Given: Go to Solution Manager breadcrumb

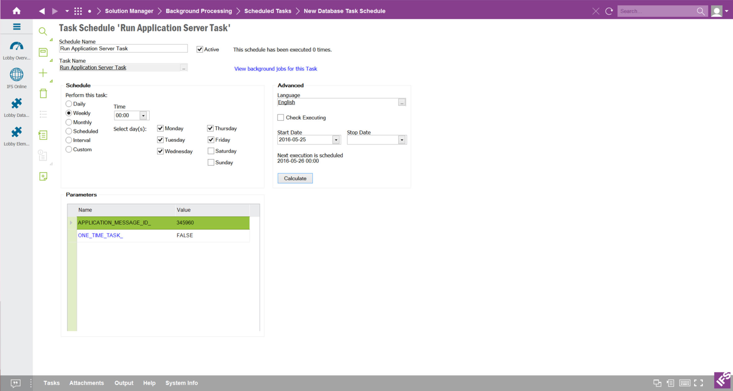Looking at the screenshot, I should click(x=129, y=11).
